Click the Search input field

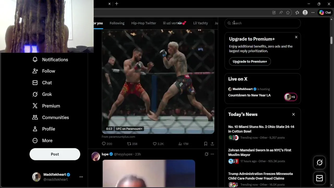[263, 23]
